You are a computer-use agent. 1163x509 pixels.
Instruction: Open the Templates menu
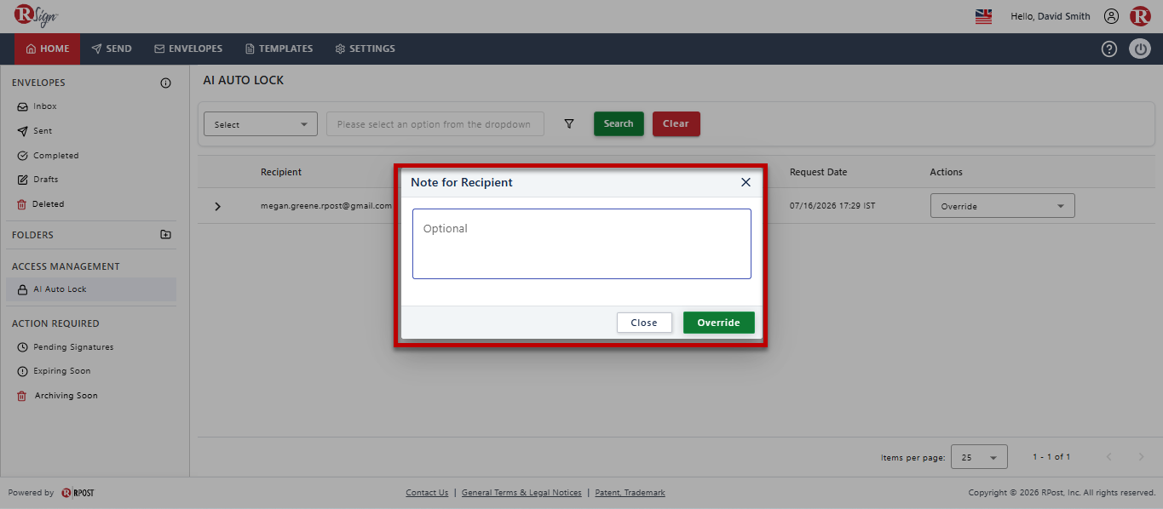pos(279,49)
